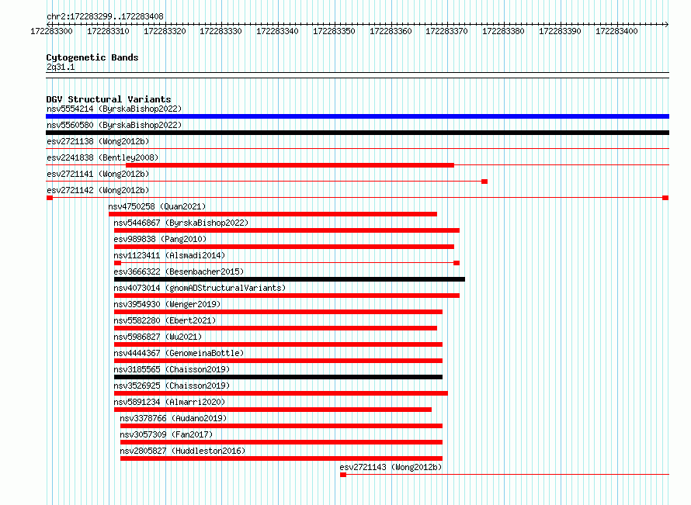Open nsv4073014 (gnomADStructuralVariants) variant
This screenshot has width=691, height=505.
[x=200, y=288]
